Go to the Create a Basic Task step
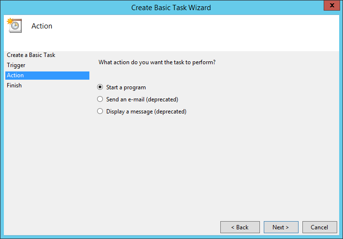Image resolution: width=343 pixels, height=239 pixels. pos(31,55)
